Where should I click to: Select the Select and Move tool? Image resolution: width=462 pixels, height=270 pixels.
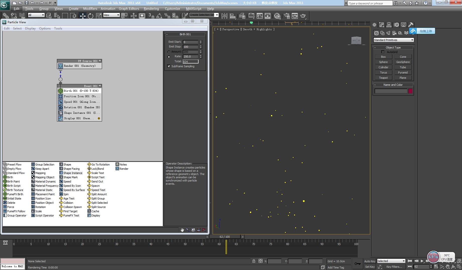[83, 16]
